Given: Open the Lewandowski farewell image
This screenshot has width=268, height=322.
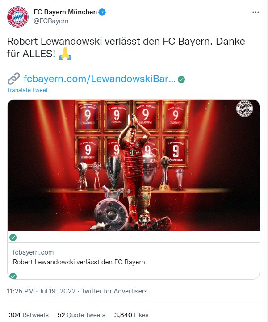Looking at the screenshot, I should click(x=134, y=166).
